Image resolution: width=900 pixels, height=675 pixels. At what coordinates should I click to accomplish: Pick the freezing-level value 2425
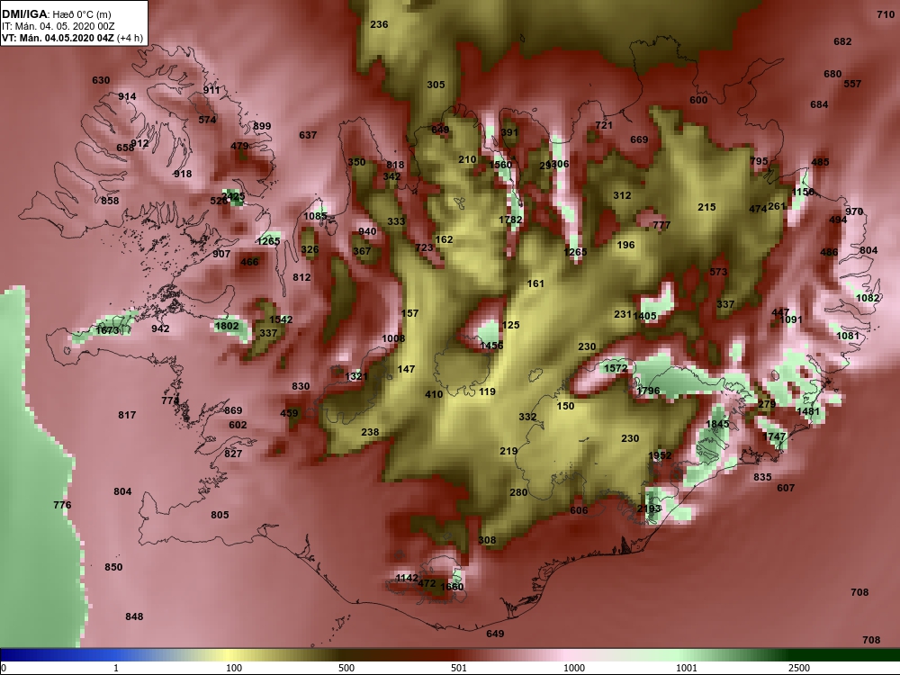(x=234, y=196)
